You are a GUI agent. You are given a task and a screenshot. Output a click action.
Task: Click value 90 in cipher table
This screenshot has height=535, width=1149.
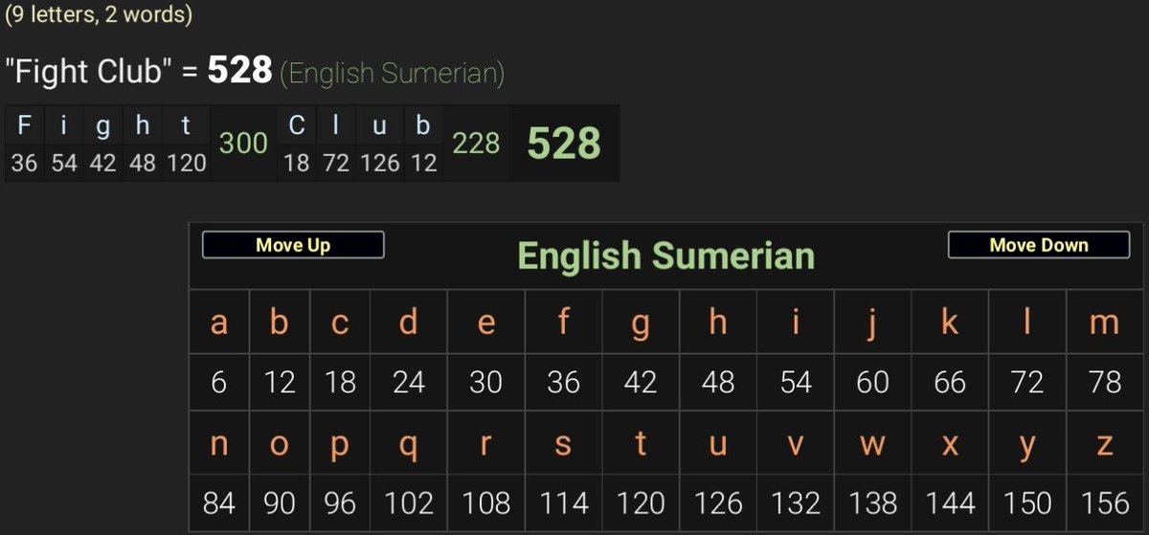279,503
